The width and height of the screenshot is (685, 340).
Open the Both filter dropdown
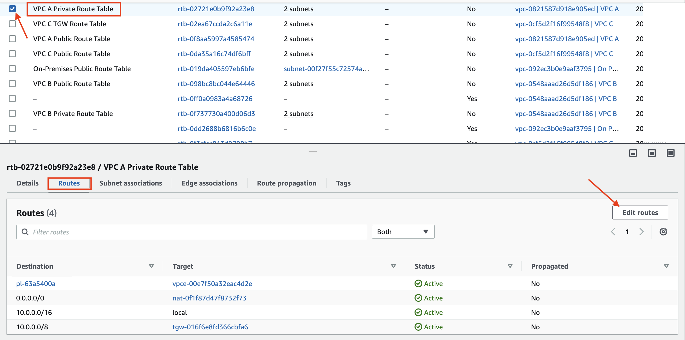click(403, 232)
